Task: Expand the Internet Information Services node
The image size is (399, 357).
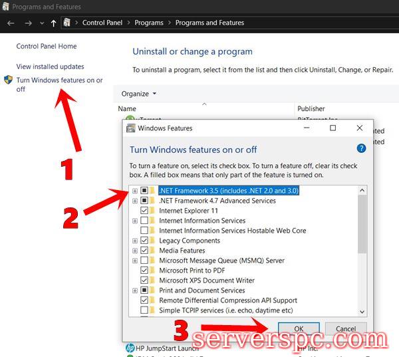Action: pos(135,221)
